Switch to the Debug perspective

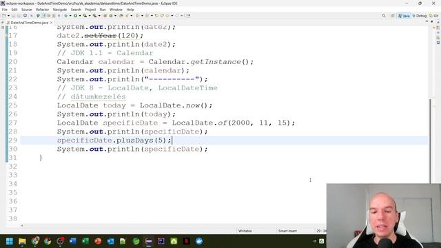420,16
